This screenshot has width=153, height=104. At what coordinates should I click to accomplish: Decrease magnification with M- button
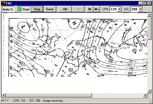tap(90, 9)
